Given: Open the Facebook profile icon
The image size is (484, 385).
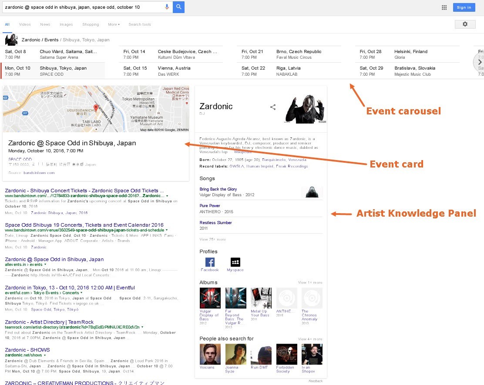Looking at the screenshot, I should [x=210, y=262].
